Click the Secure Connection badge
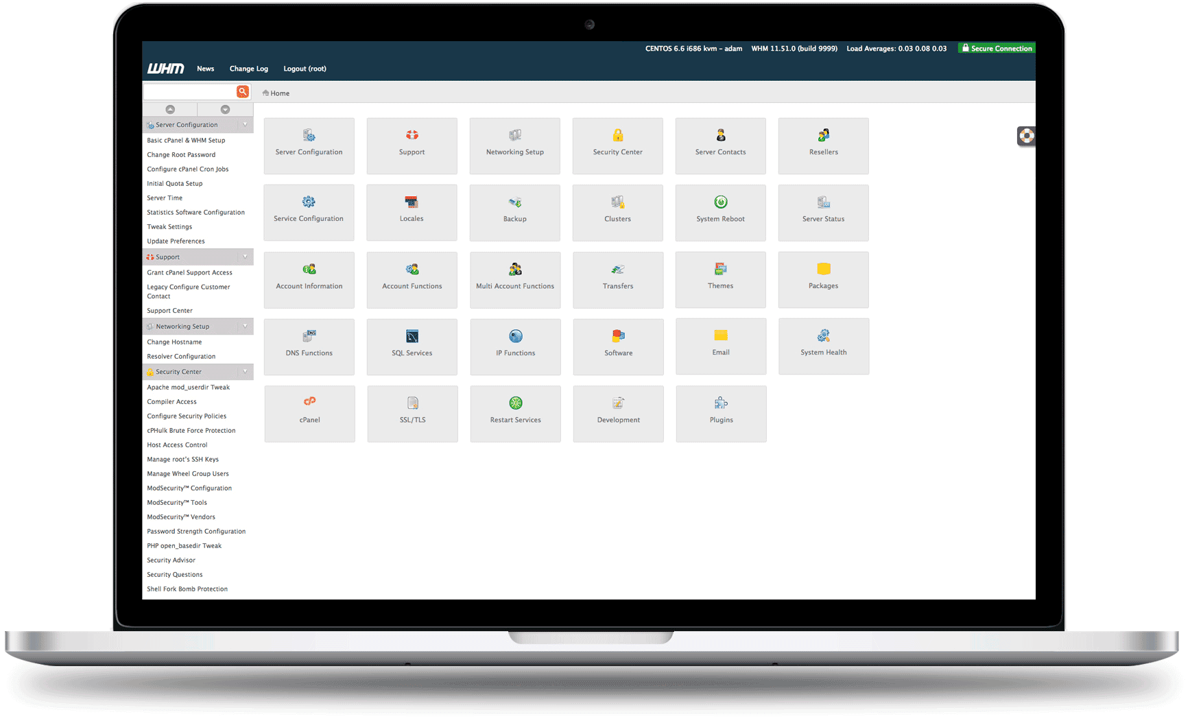This screenshot has width=1190, height=721. coord(997,48)
